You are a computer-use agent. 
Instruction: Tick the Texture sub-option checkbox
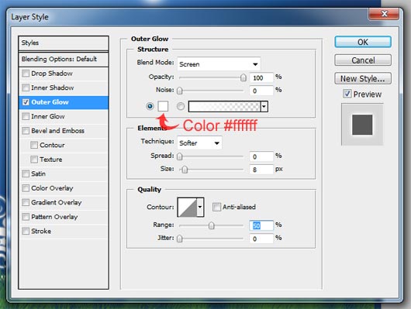pos(34,160)
